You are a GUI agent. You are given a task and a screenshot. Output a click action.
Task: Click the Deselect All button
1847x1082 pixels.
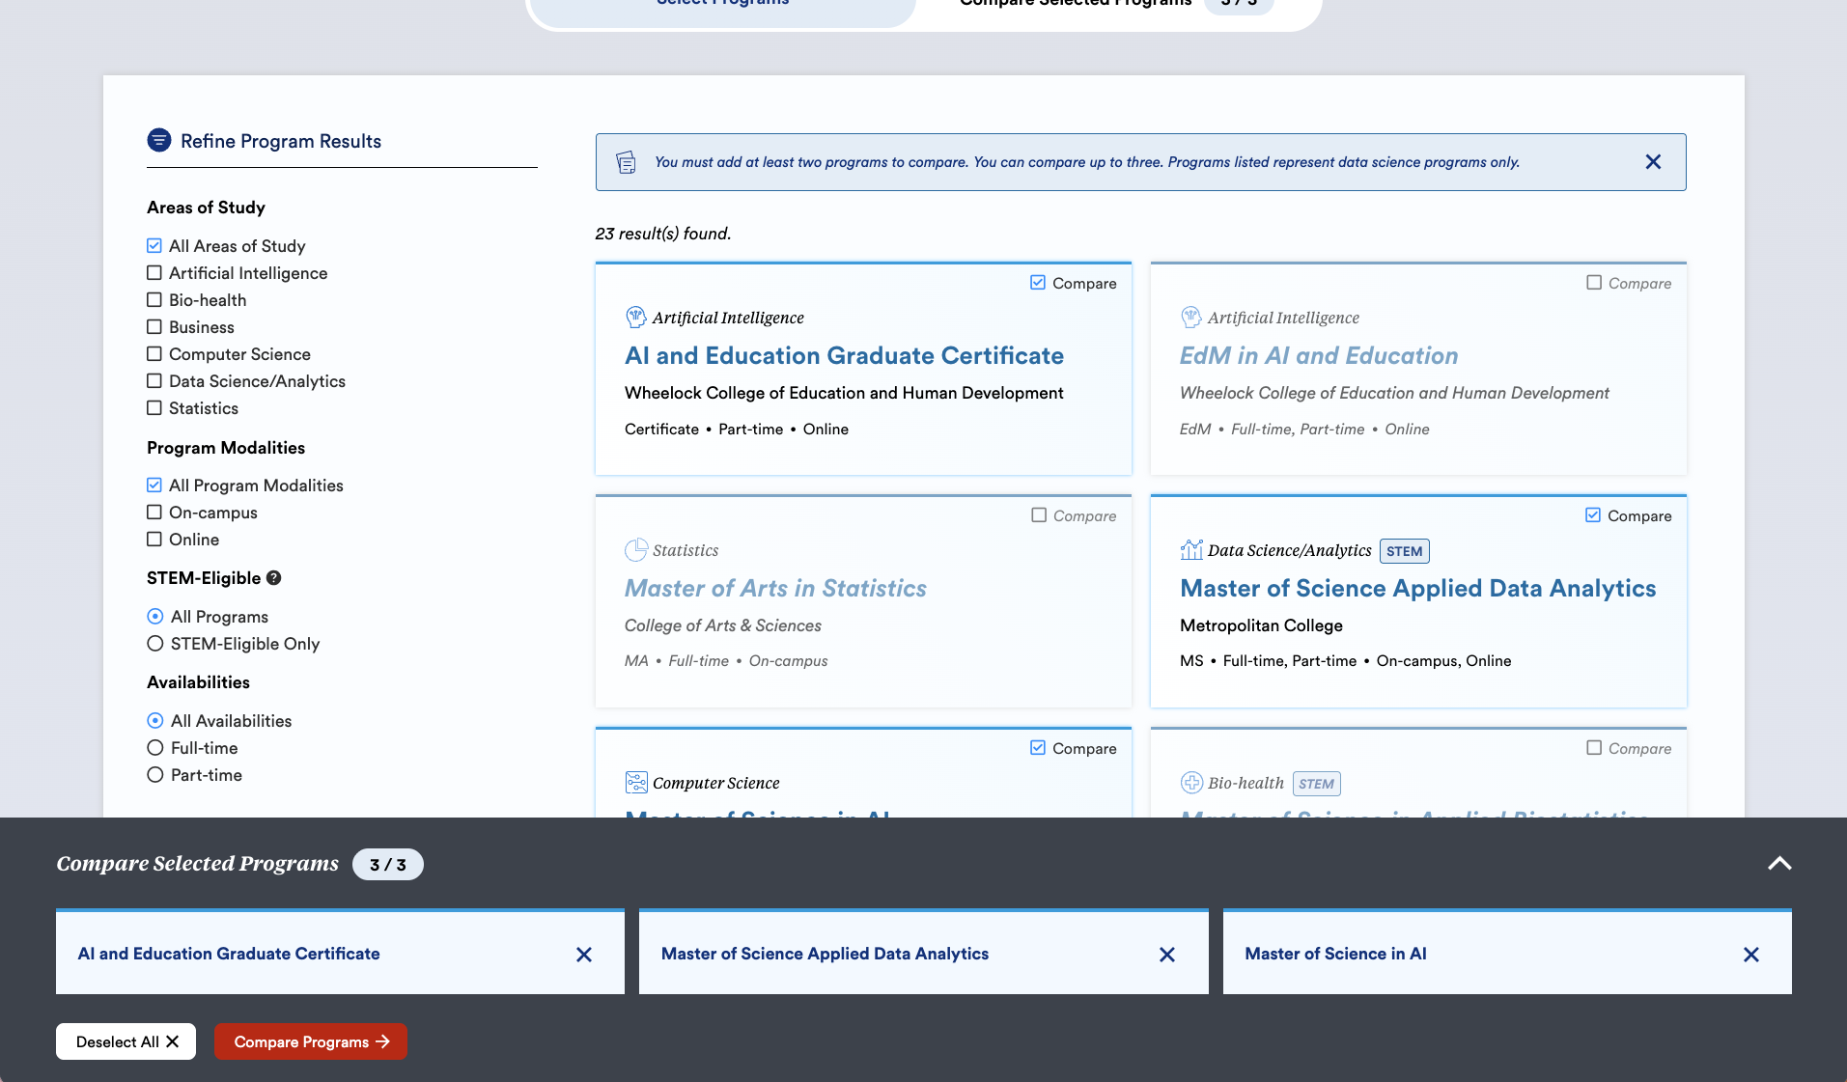(126, 1041)
